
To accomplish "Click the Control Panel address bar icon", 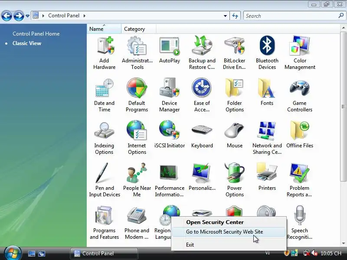I will click(36, 16).
